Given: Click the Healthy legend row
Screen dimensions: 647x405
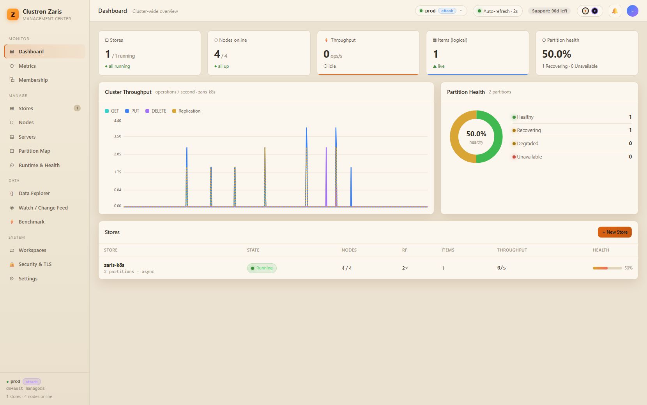Looking at the screenshot, I should (x=572, y=117).
